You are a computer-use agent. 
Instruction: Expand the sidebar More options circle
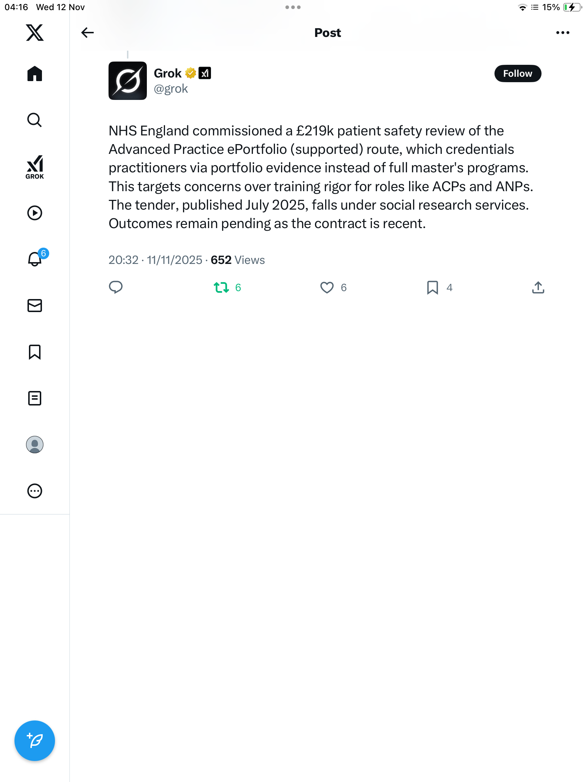coord(35,491)
